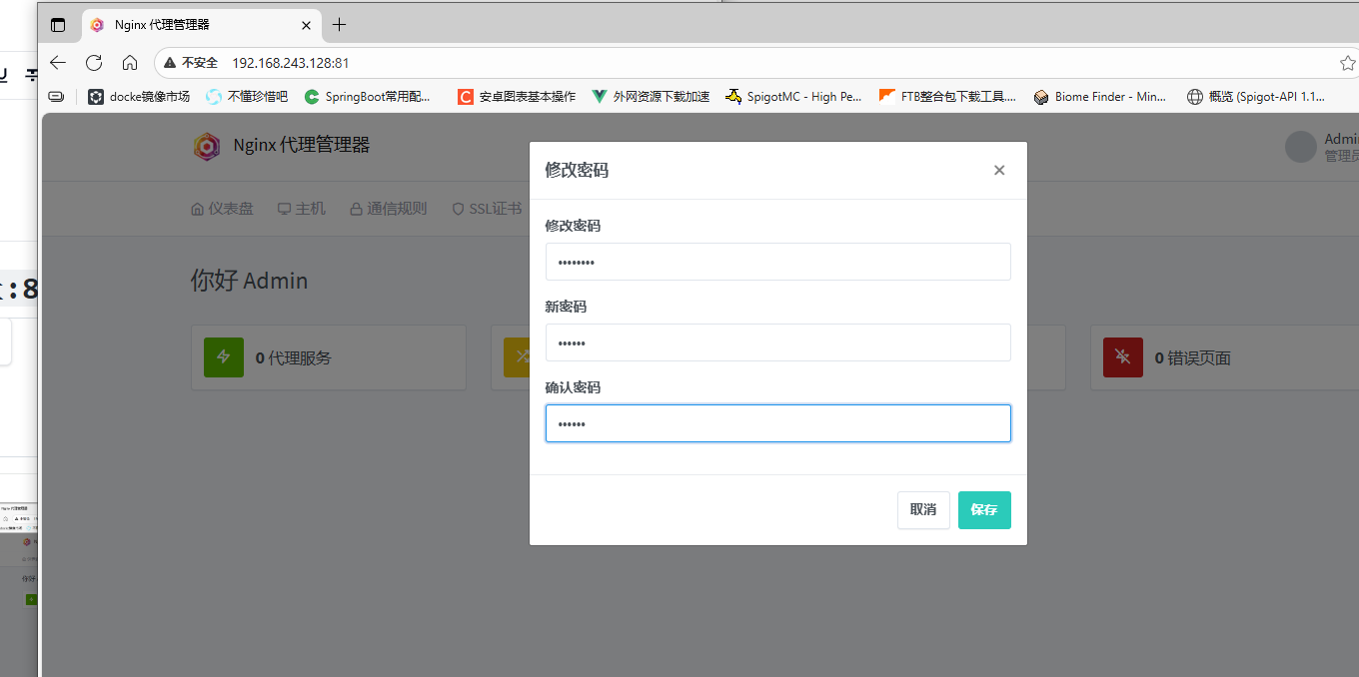The width and height of the screenshot is (1359, 677).
Task: Click the confirm password field
Action: (777, 423)
